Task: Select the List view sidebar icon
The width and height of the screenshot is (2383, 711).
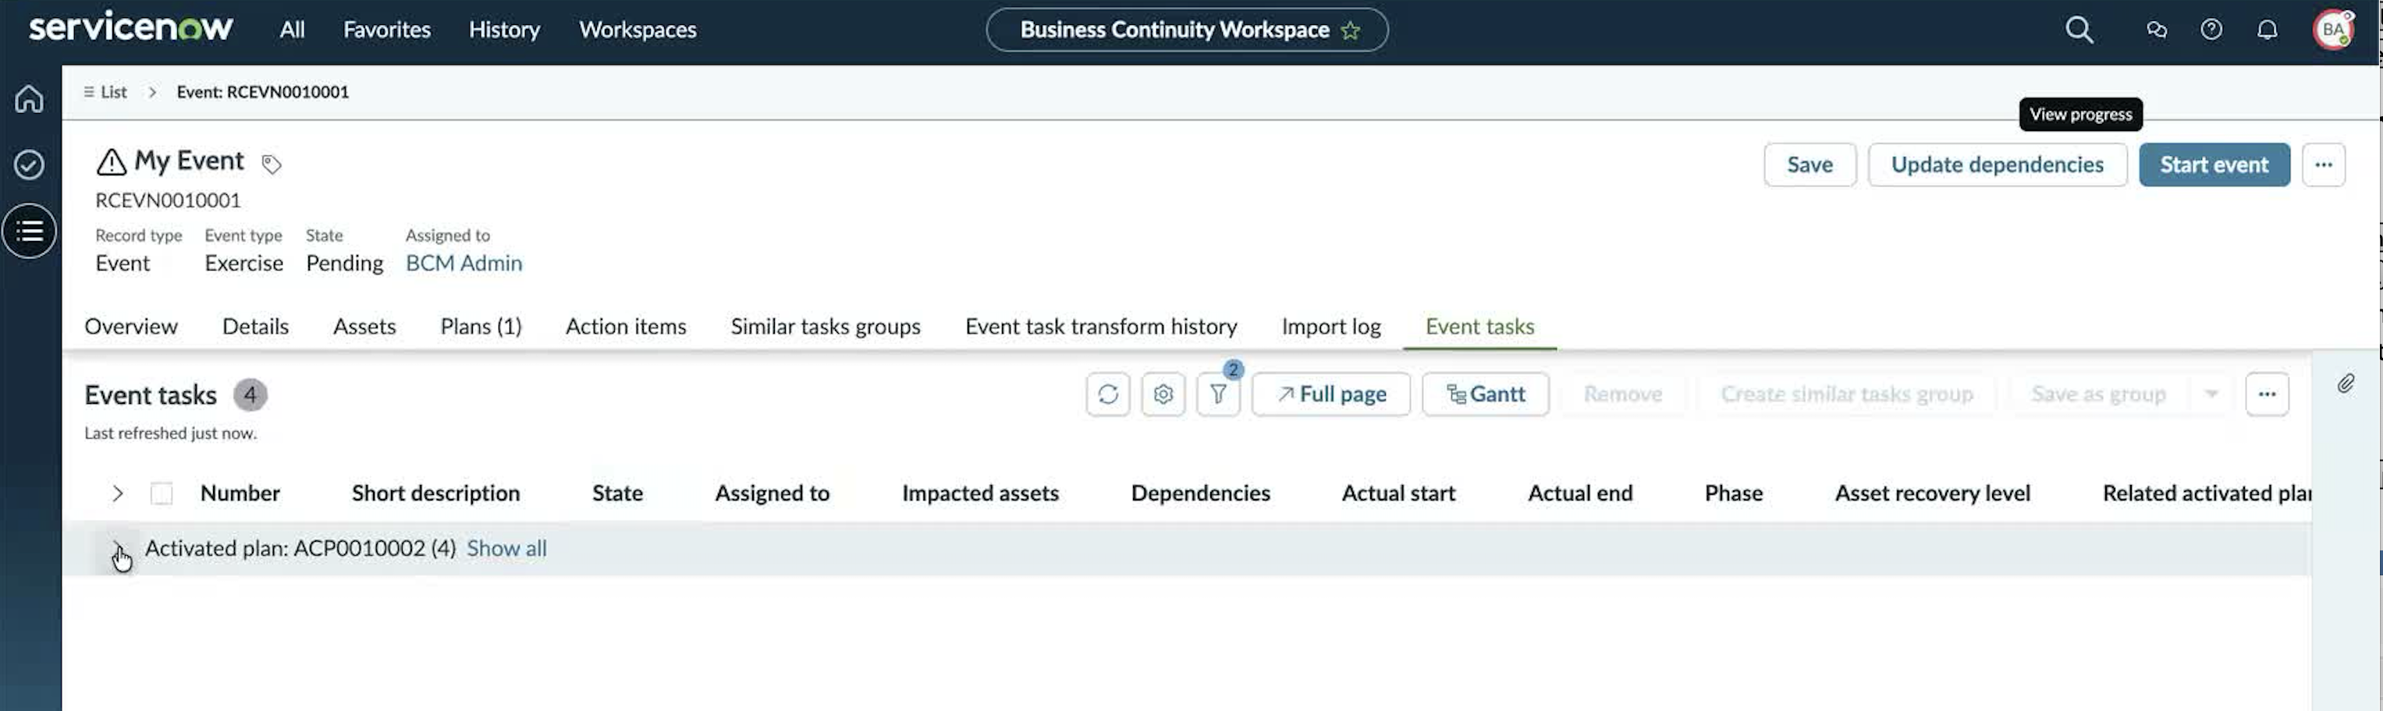Action: pyautogui.click(x=29, y=231)
